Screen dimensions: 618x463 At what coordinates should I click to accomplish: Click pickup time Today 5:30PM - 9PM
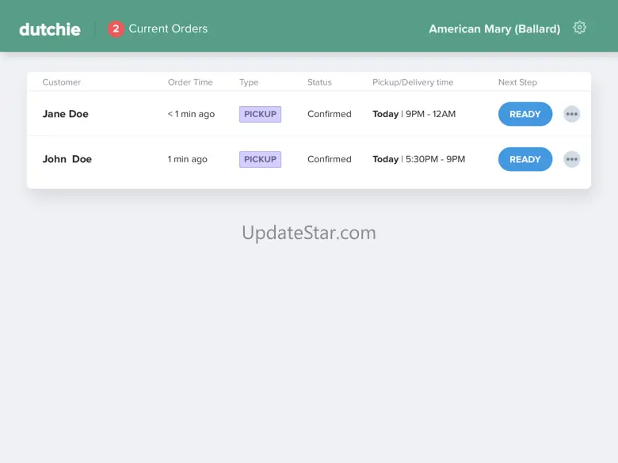pyautogui.click(x=418, y=159)
